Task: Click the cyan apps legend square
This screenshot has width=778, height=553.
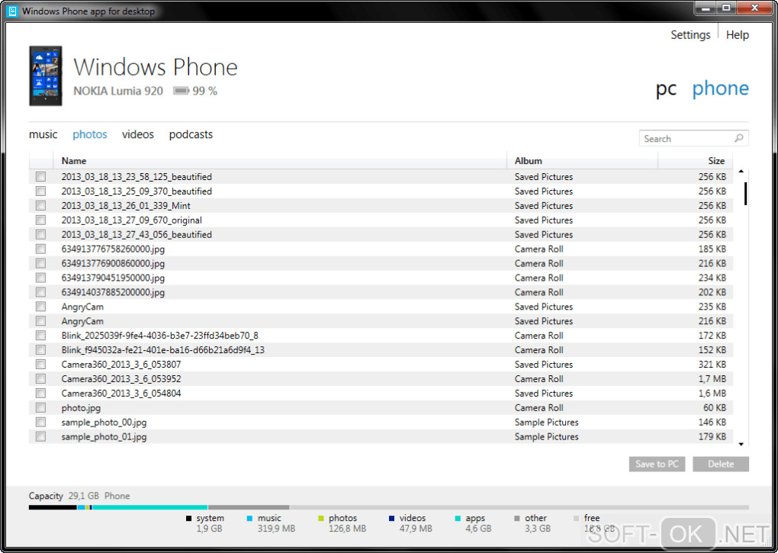Action: click(x=458, y=518)
